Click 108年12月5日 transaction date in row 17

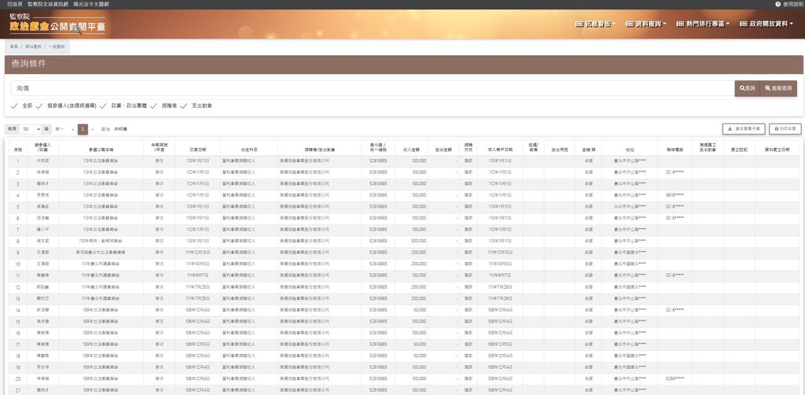197,344
